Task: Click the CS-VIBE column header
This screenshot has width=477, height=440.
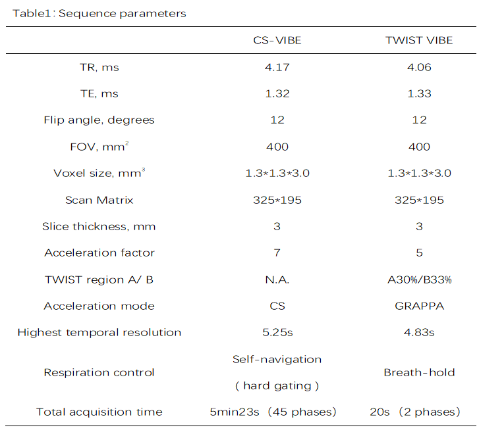Action: pos(277,40)
